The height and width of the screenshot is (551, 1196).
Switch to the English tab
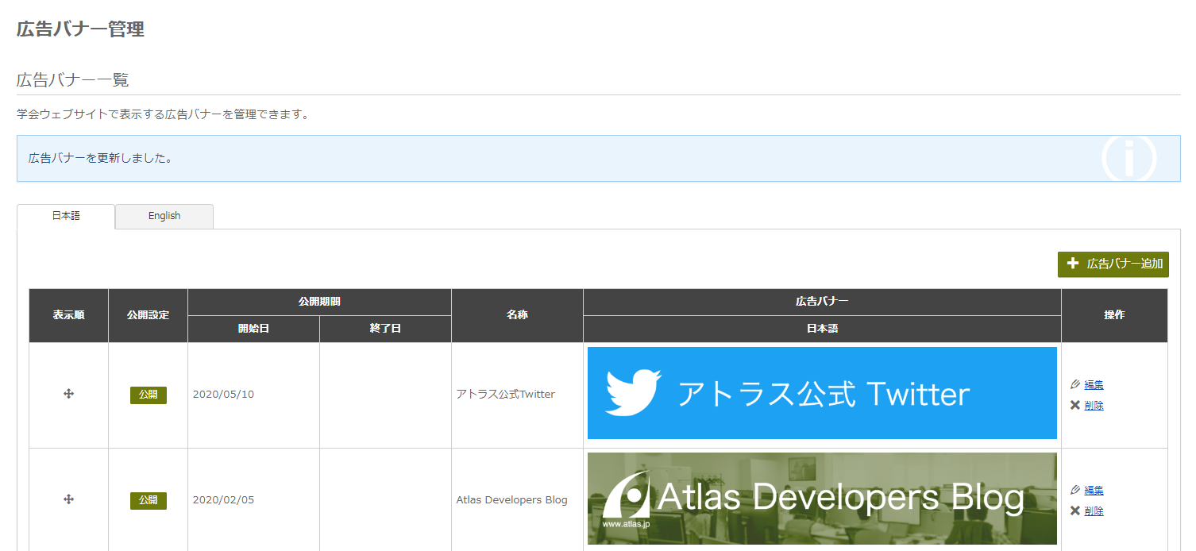164,216
